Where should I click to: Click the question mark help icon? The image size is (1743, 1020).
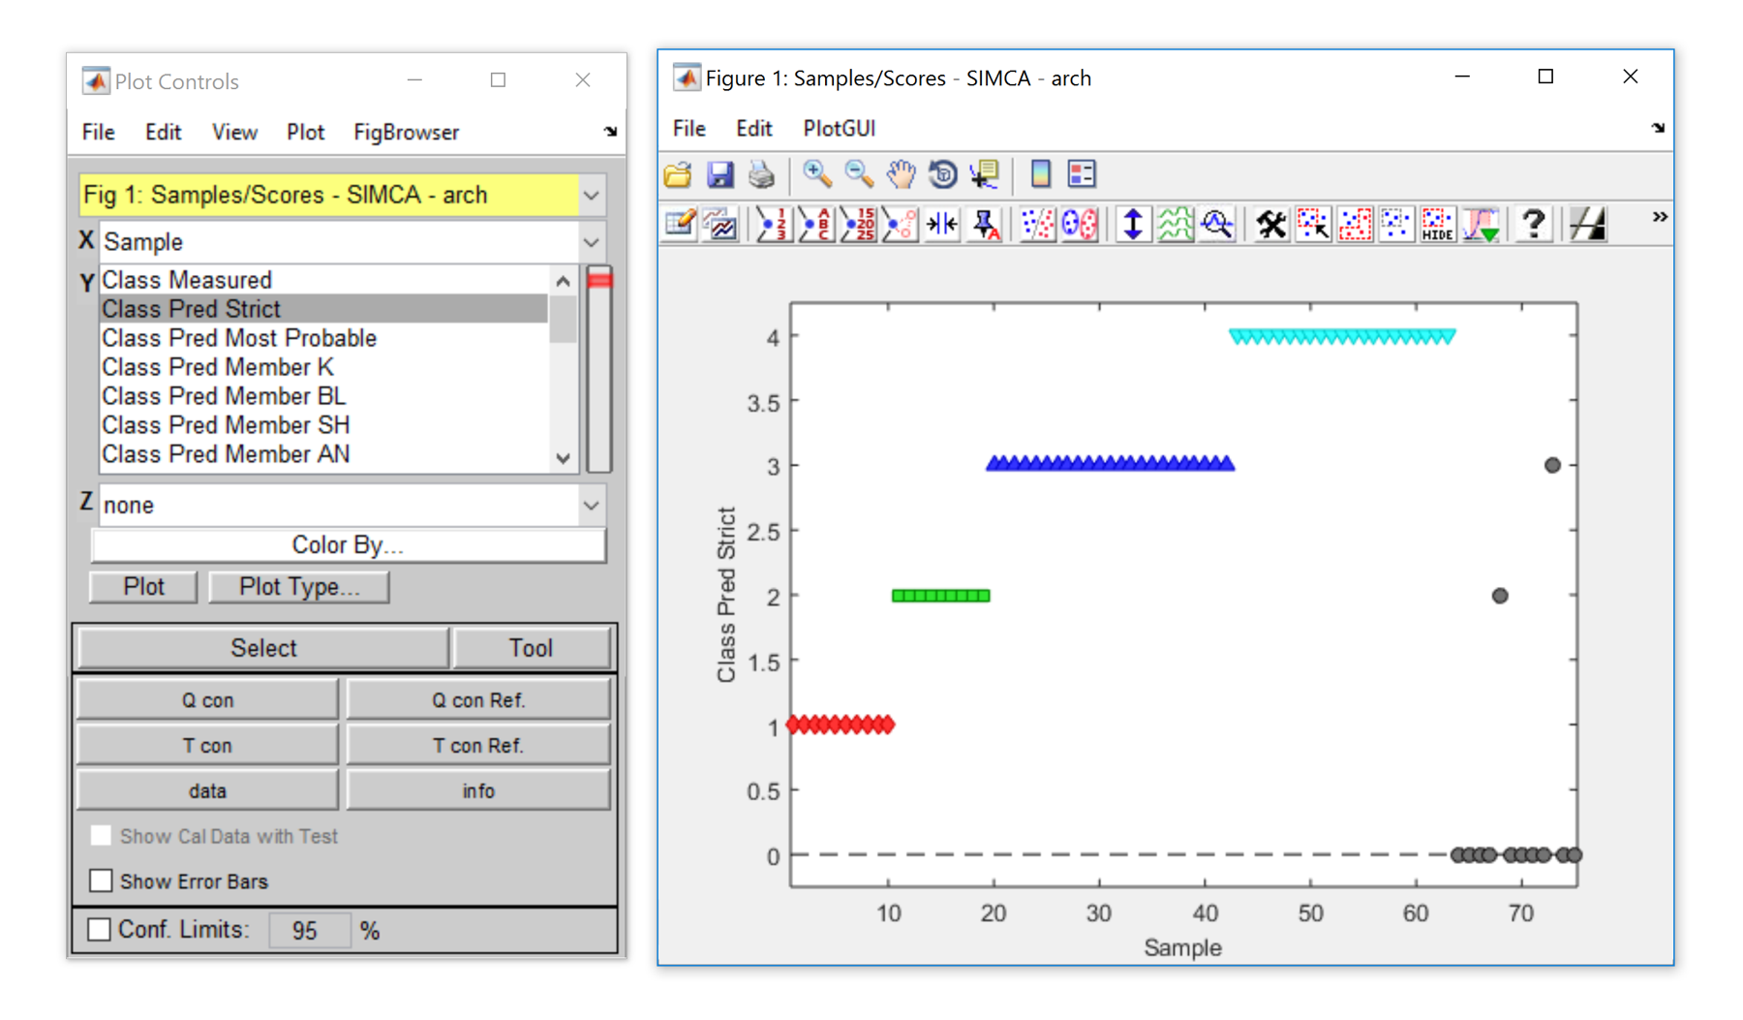point(1532,225)
